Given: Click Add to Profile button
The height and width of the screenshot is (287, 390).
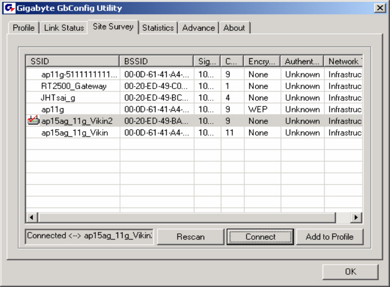Looking at the screenshot, I should (330, 236).
